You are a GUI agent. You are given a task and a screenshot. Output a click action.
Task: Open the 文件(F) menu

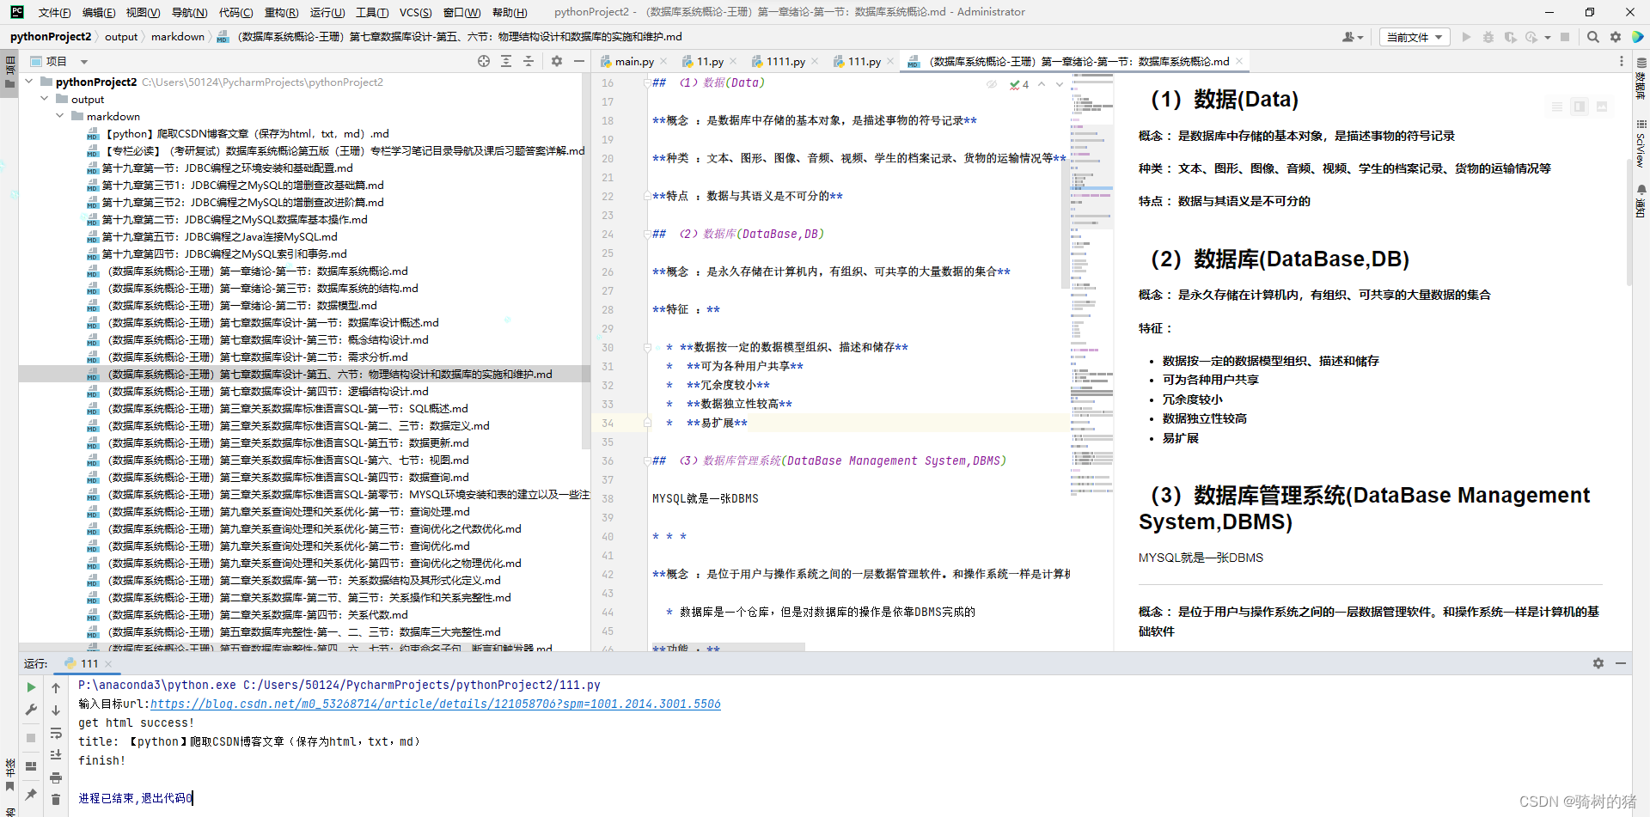pyautogui.click(x=54, y=12)
